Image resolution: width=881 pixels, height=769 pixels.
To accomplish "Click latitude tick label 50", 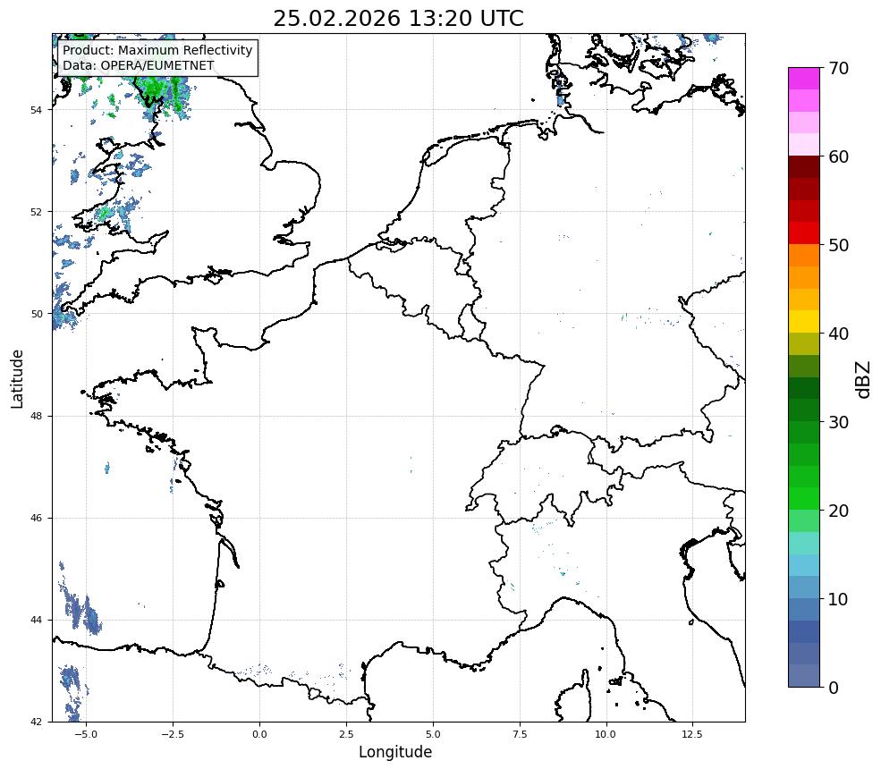I will 36,314.
